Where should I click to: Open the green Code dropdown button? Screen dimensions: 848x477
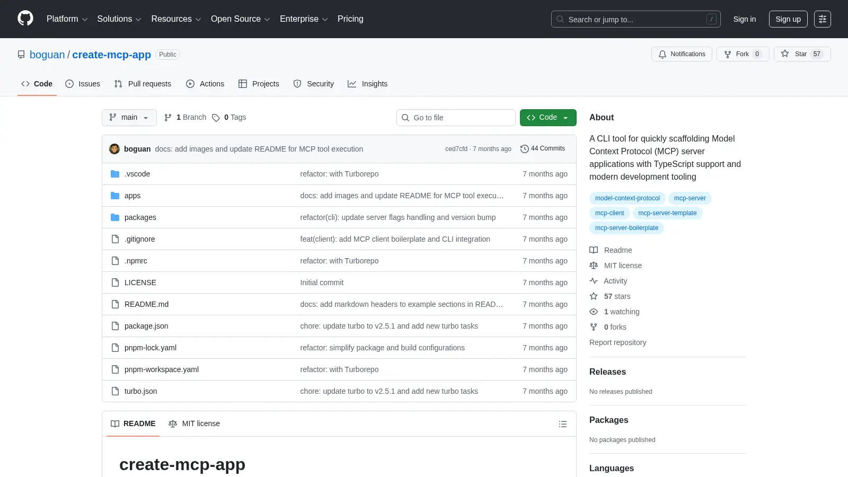[x=548, y=118]
